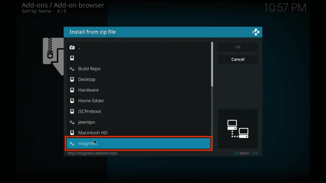Viewport: 326px width, 183px height.
Task: Open the magnetic source entry
Action: pos(139,143)
